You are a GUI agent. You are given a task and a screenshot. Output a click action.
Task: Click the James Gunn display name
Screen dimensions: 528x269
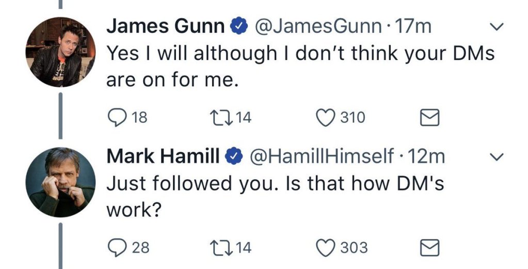(165, 27)
